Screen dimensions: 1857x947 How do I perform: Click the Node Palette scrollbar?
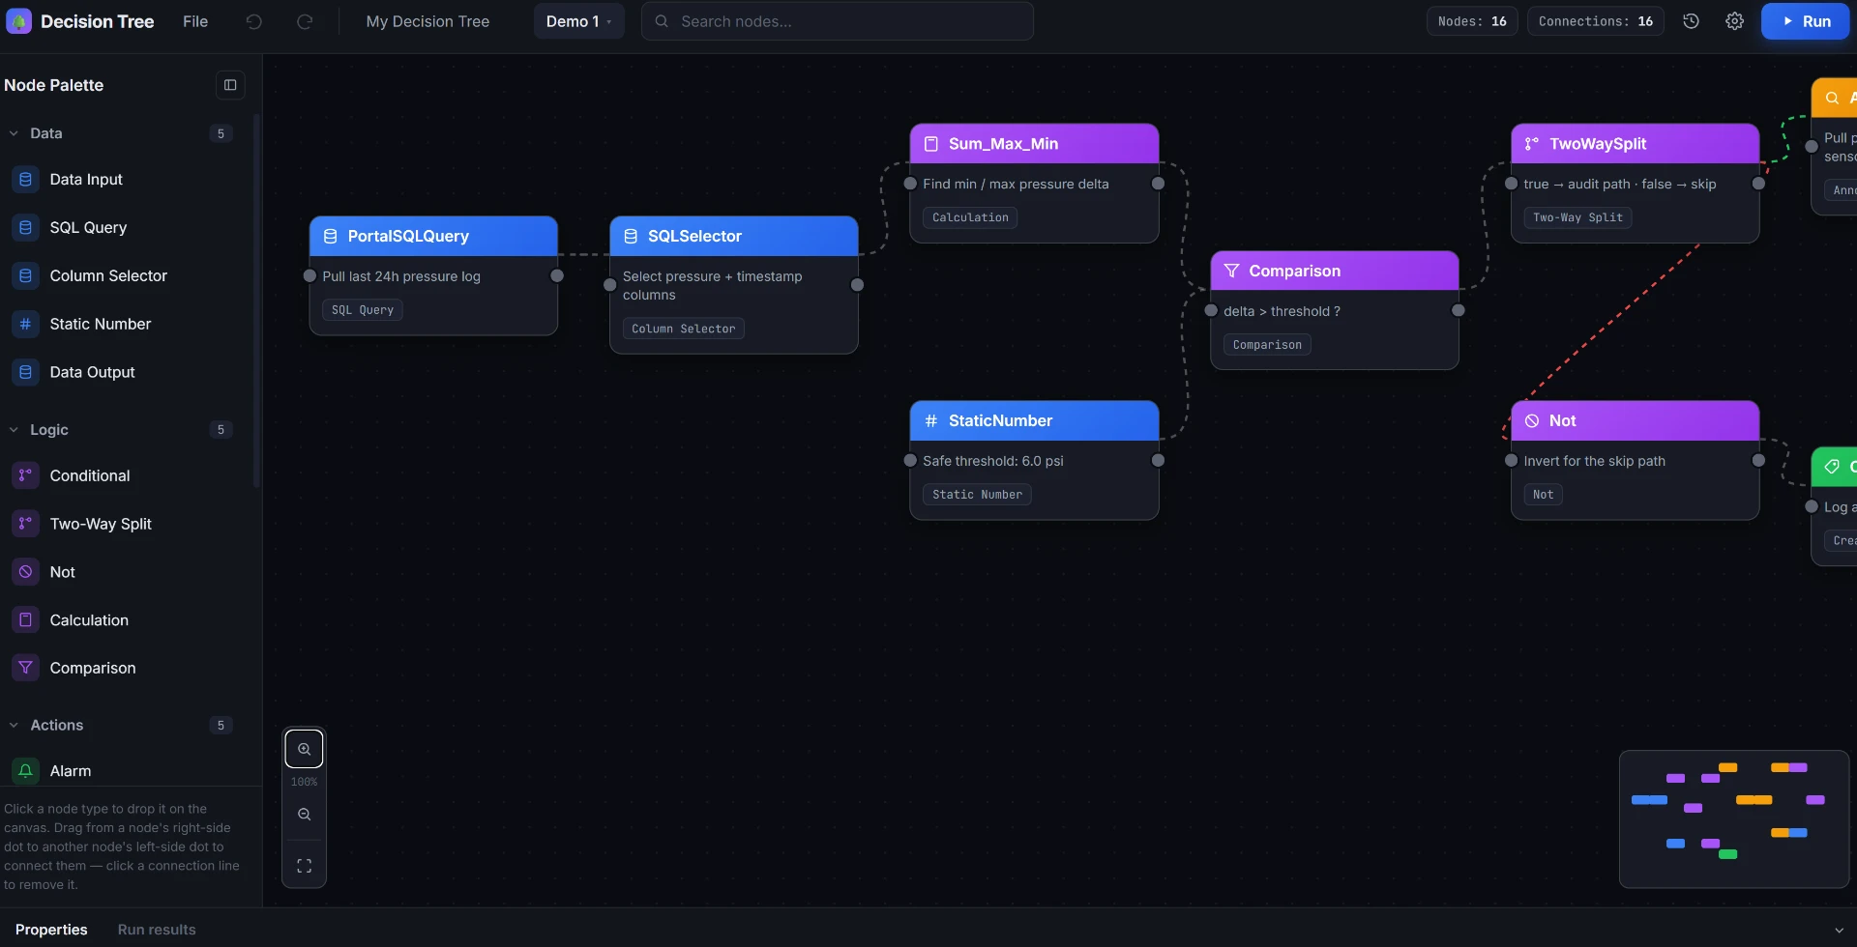[x=256, y=300]
